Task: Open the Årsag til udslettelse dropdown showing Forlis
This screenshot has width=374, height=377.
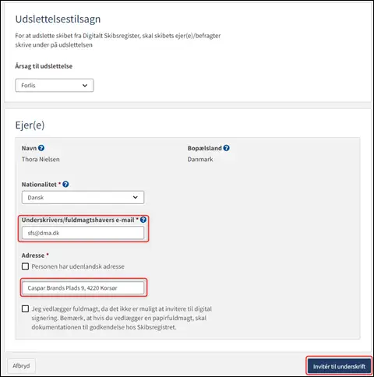Action: [55, 86]
